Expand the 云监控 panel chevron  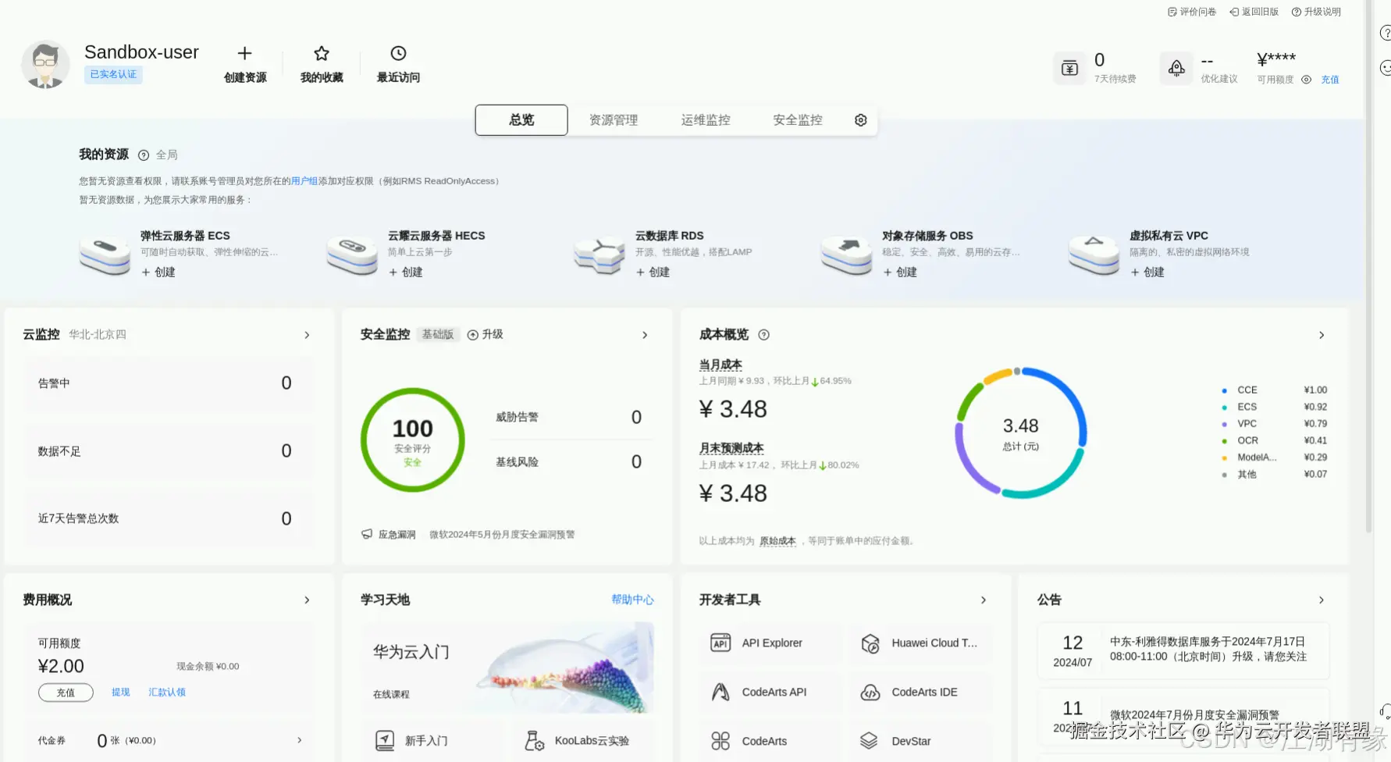307,334
